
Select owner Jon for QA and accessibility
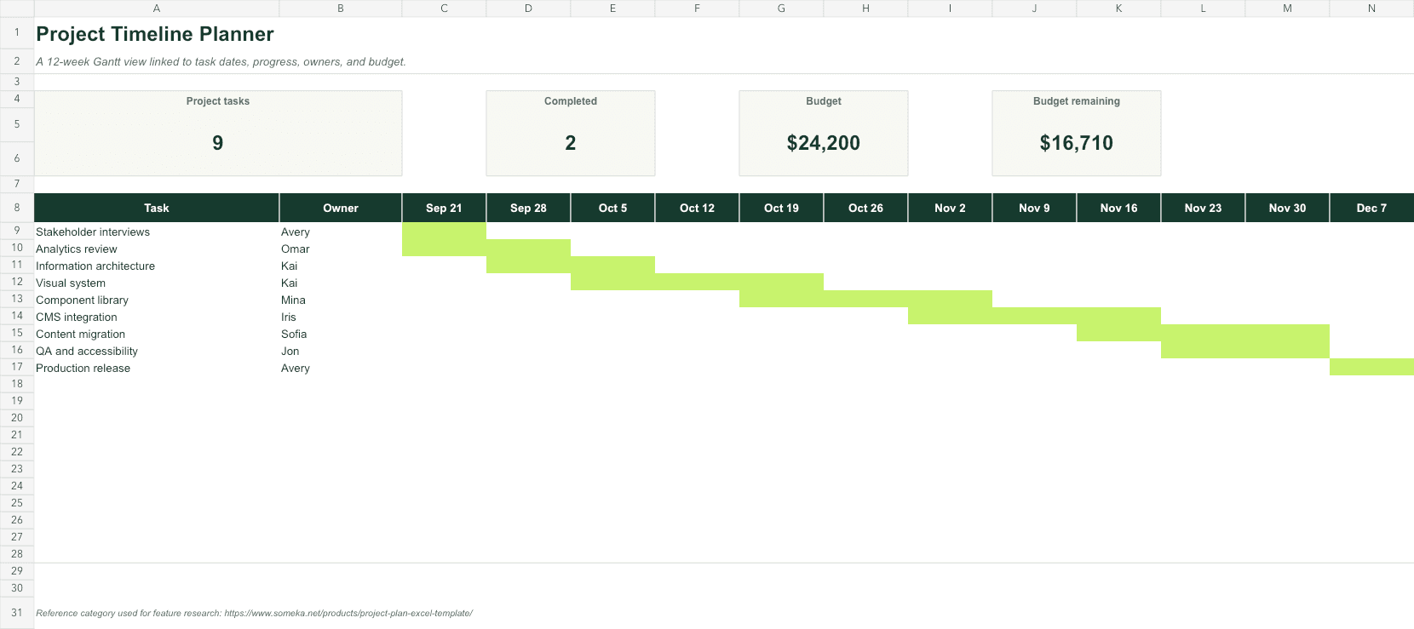click(341, 351)
